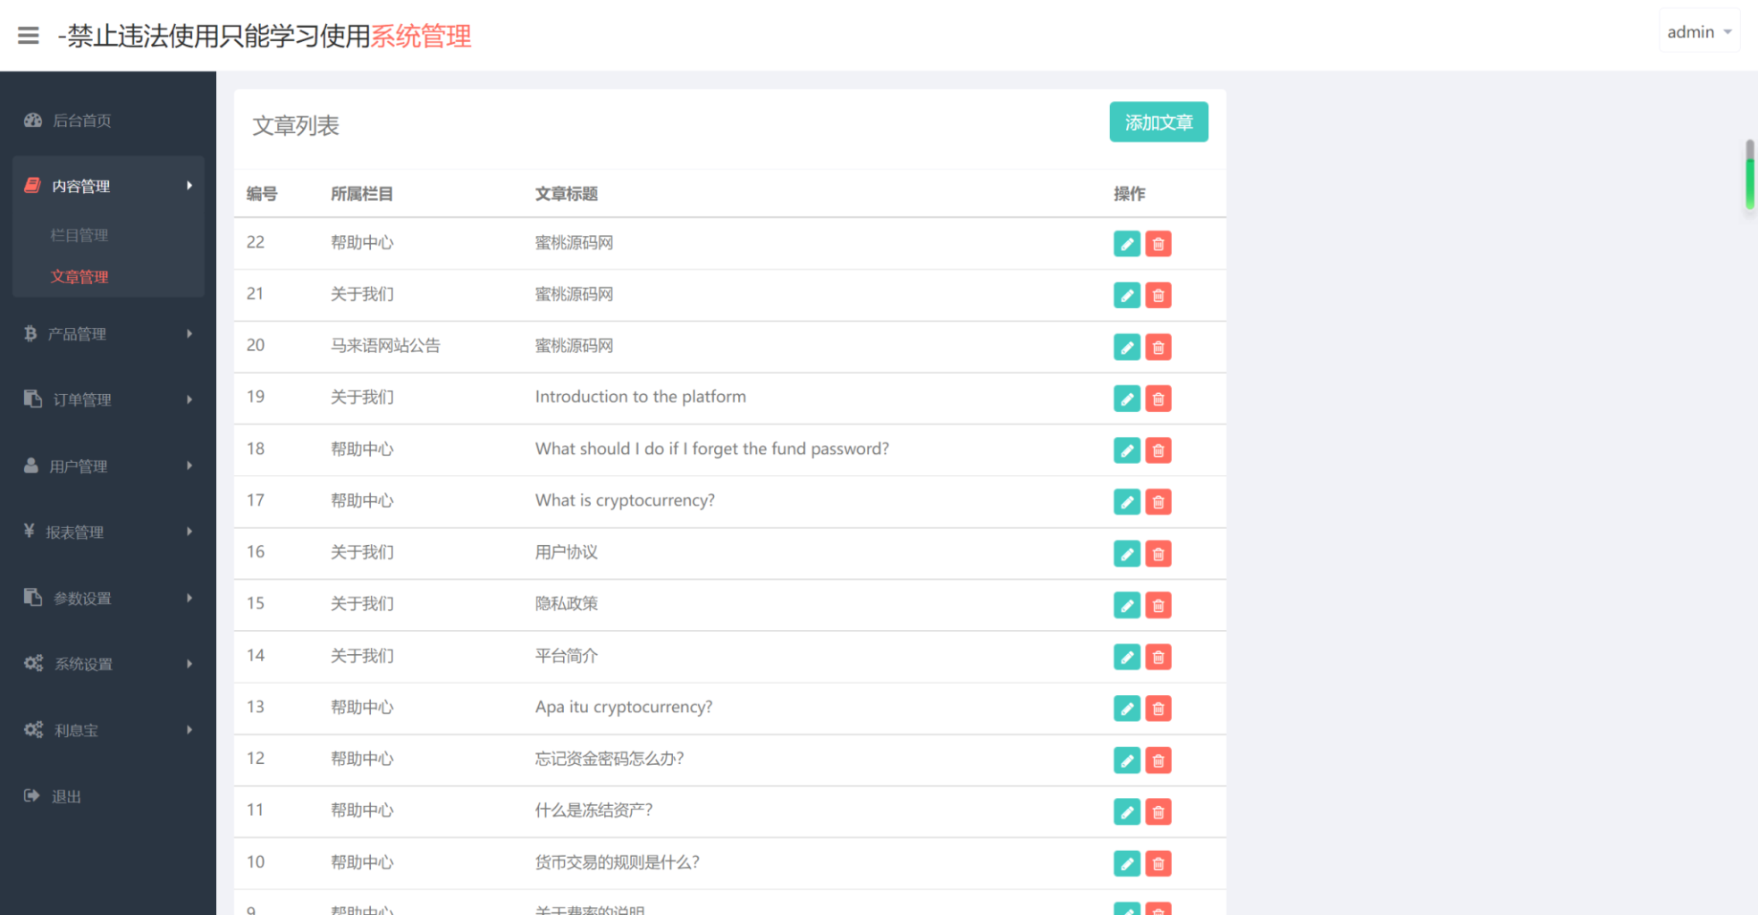
Task: Edit the 'Apa itu cryptocurrency?' article
Action: (1126, 709)
